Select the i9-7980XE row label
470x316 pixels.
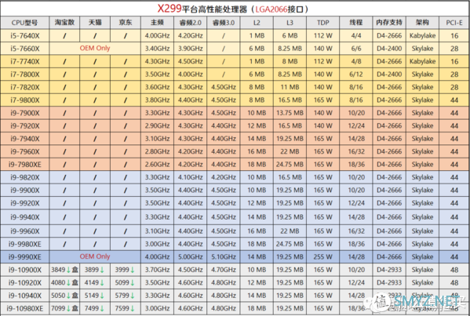(x=25, y=165)
